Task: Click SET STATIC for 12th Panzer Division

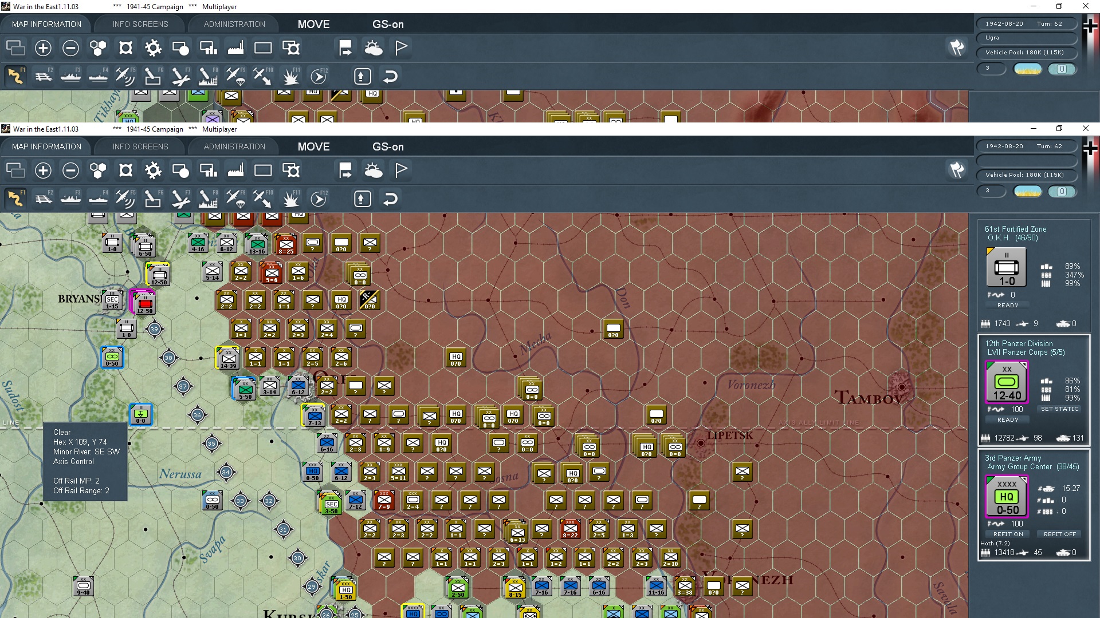Action: click(x=1059, y=409)
